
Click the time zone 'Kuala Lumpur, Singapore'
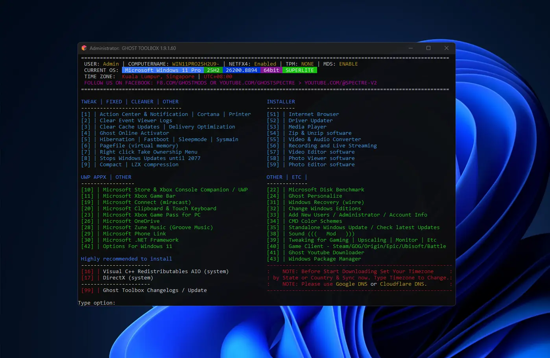(158, 77)
